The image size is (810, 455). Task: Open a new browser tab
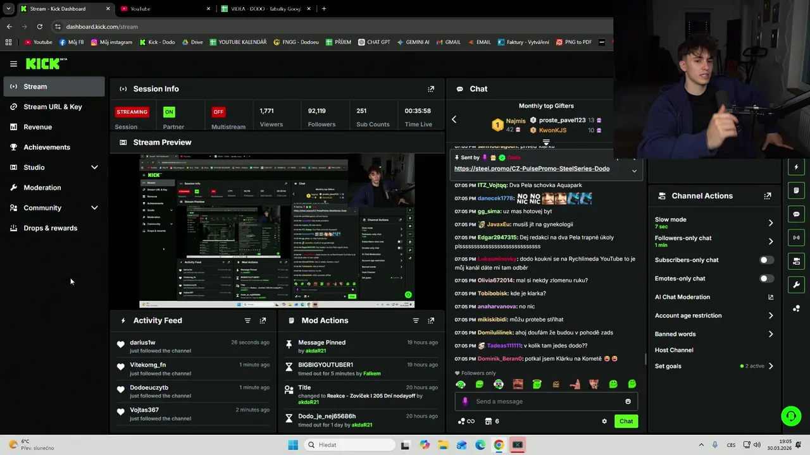(324, 9)
